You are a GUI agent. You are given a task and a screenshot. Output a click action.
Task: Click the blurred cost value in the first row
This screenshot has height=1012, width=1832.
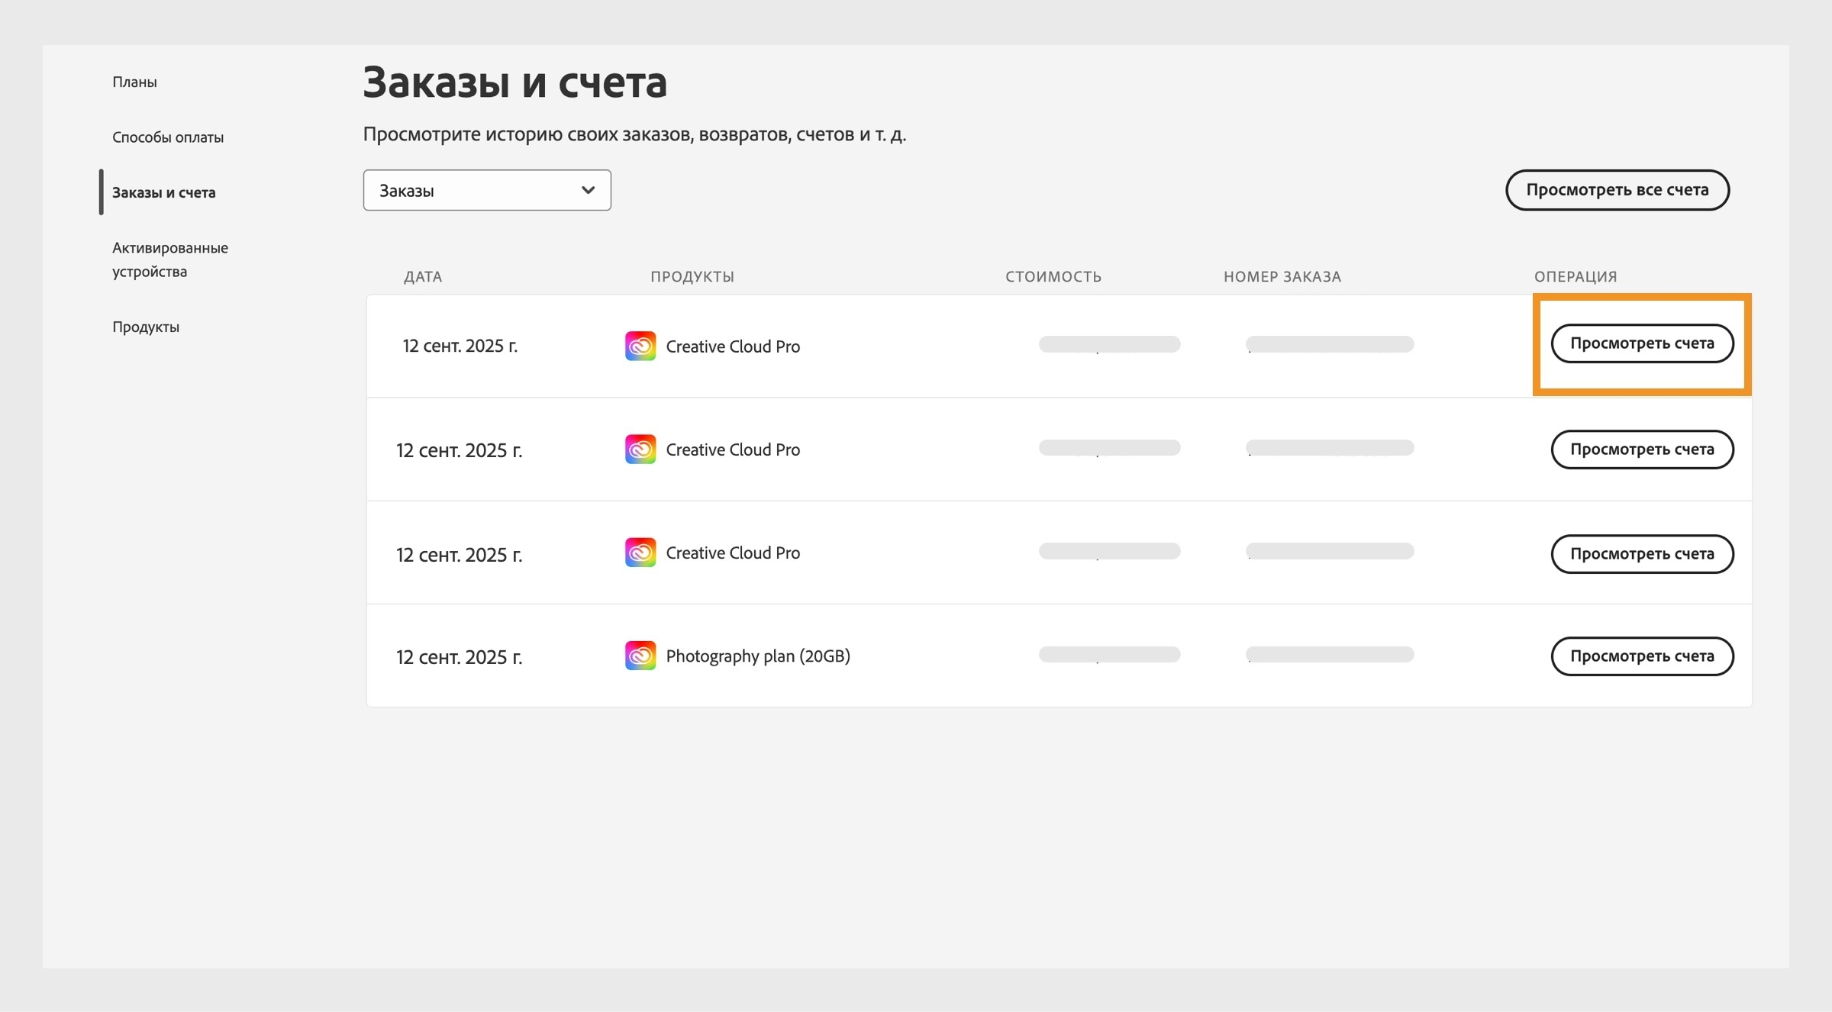1110,344
